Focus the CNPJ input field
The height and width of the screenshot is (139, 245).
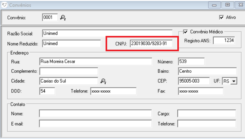coord(151,44)
